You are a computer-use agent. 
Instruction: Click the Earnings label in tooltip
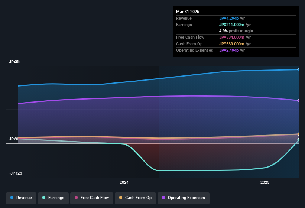coord(184,25)
